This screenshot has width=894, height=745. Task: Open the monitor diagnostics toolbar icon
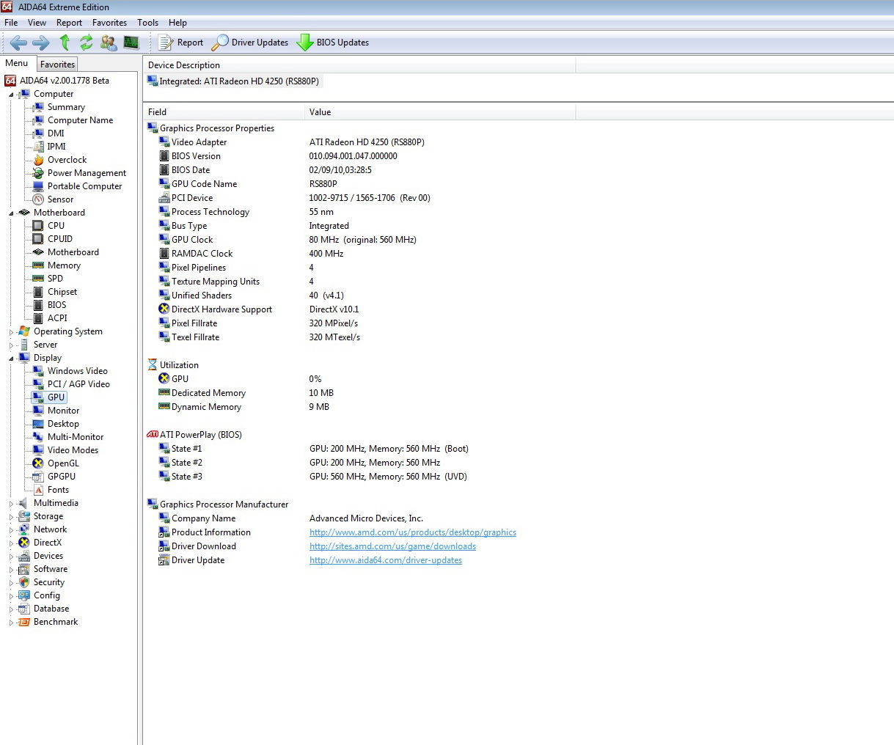pyautogui.click(x=131, y=43)
